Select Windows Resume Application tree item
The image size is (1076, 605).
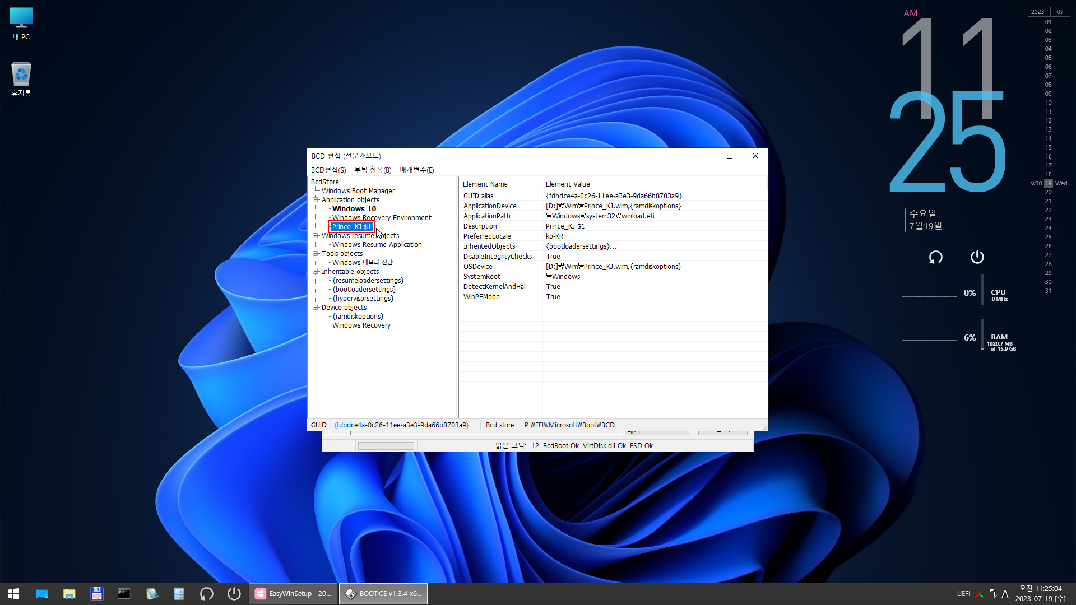377,245
